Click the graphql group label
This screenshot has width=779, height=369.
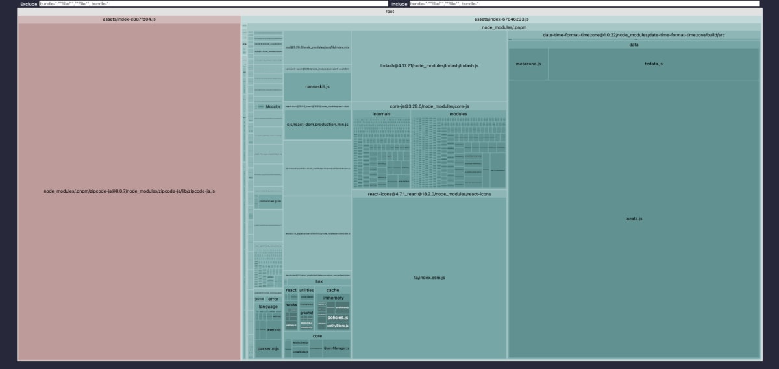click(x=306, y=313)
